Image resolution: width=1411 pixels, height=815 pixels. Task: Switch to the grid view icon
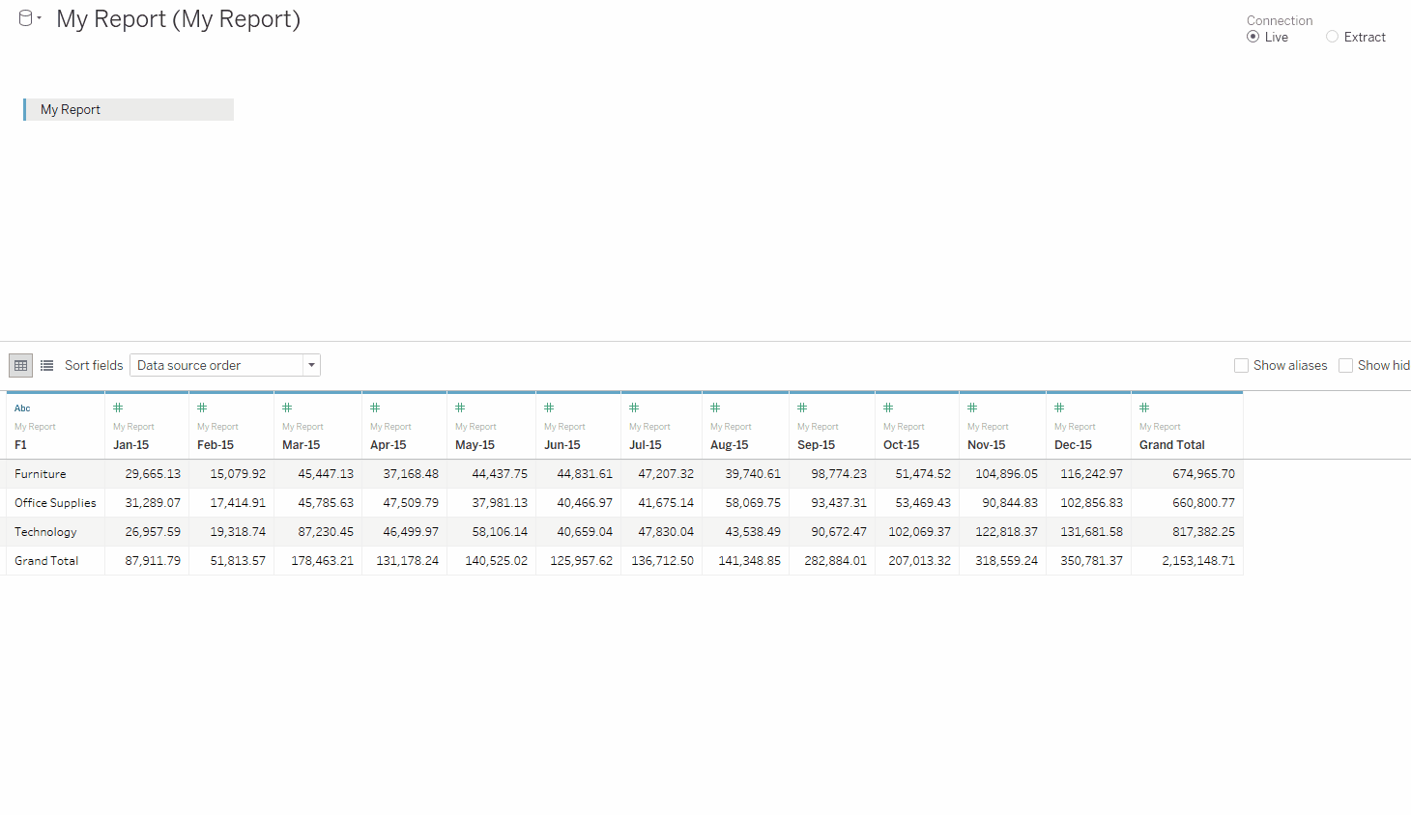coord(19,365)
